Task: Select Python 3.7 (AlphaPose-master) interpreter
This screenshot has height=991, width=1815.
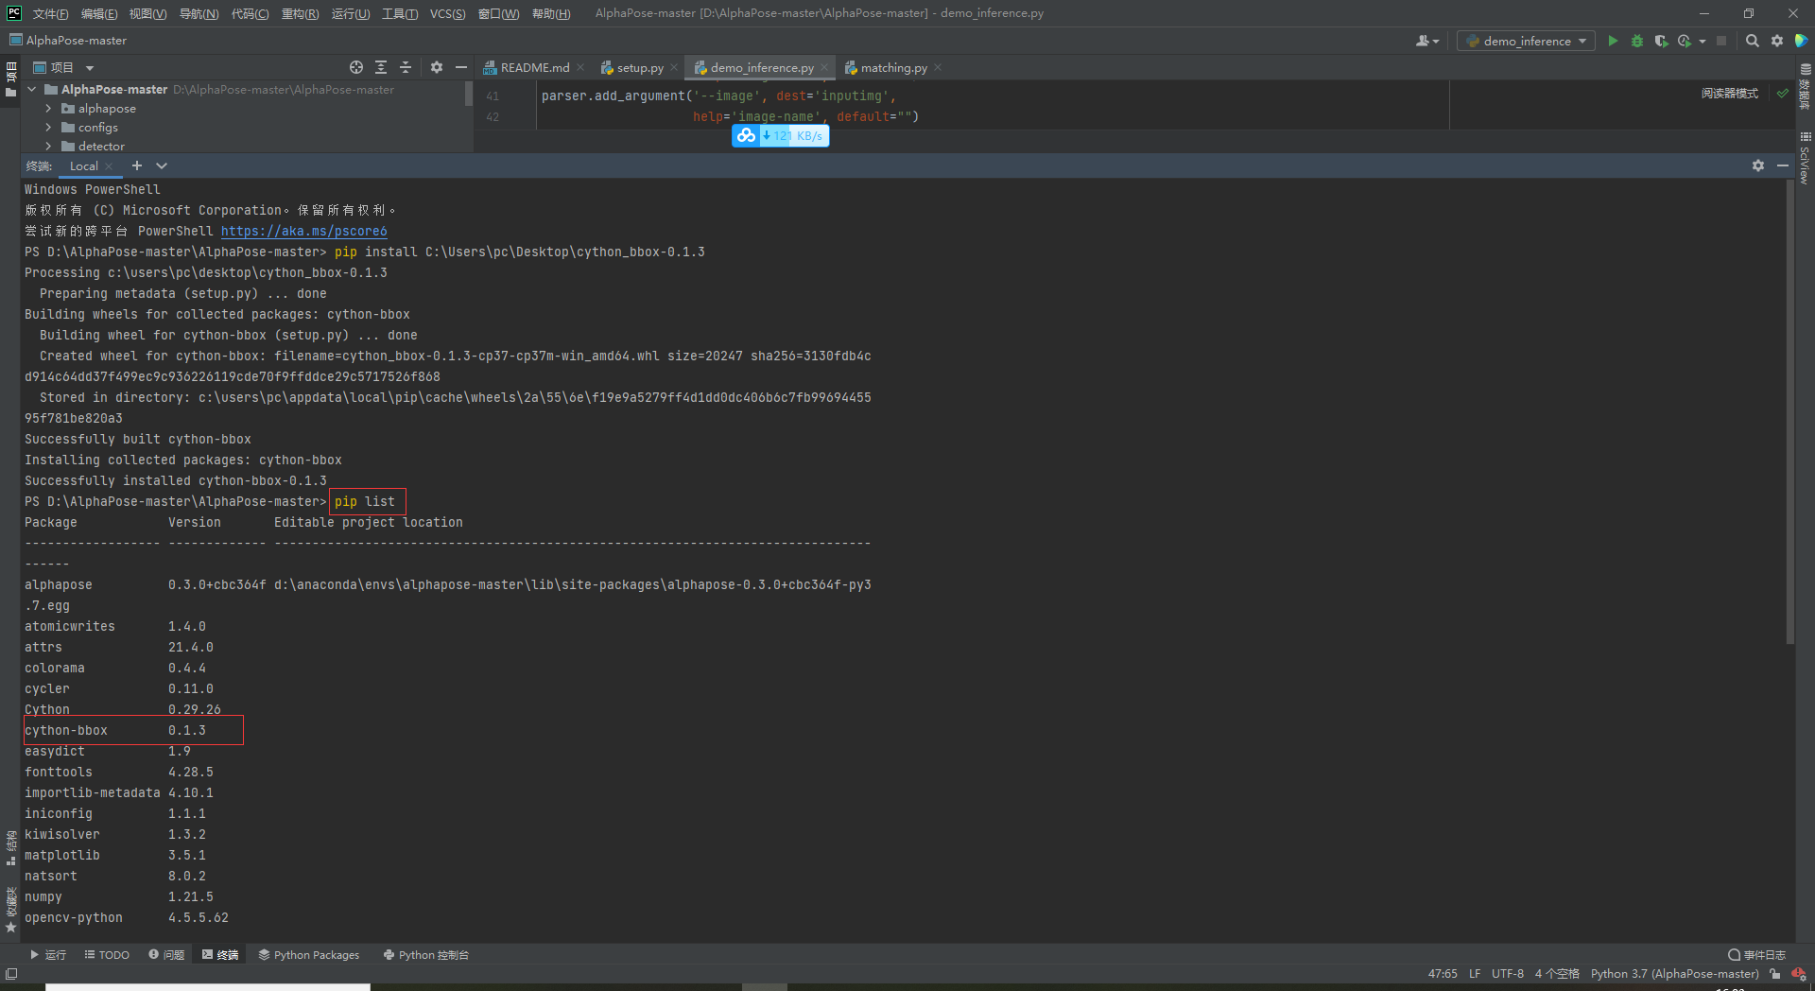Action: tap(1674, 974)
